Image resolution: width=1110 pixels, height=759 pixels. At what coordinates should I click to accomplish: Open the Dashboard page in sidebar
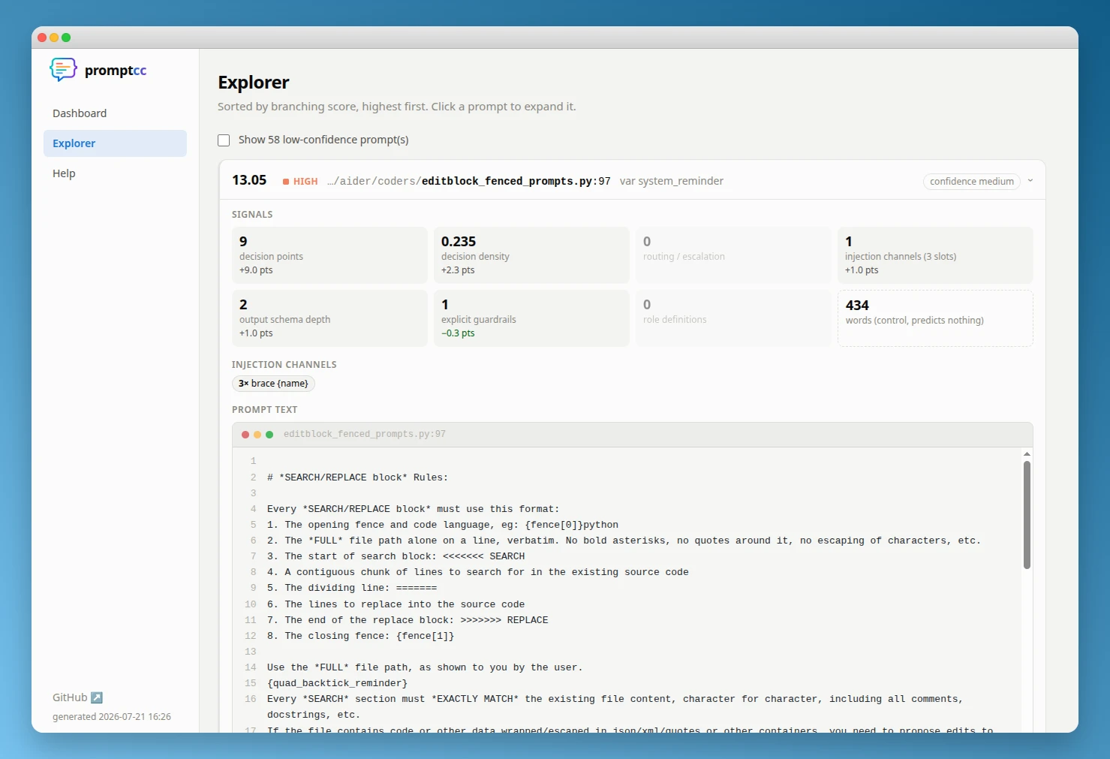click(x=115, y=113)
